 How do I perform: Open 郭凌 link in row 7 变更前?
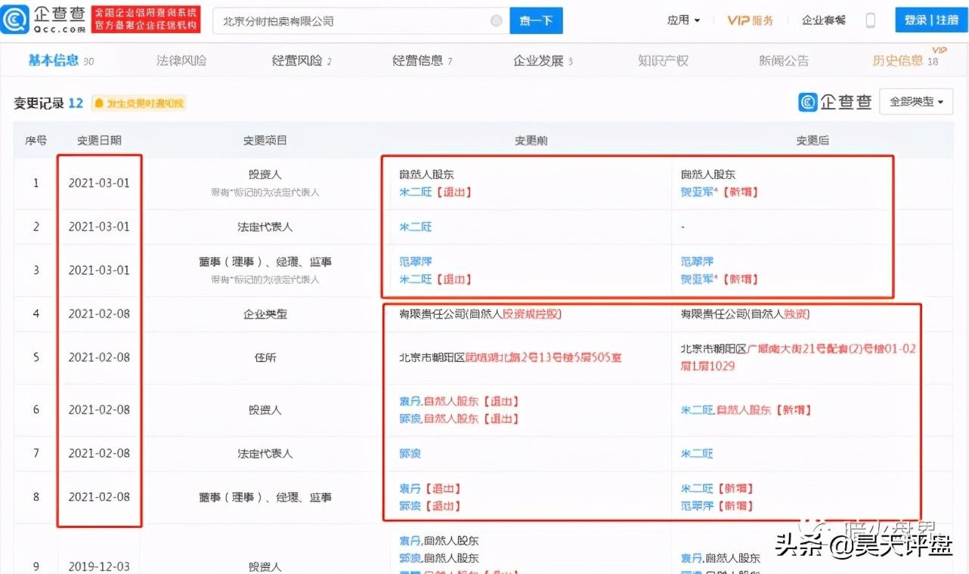(410, 453)
